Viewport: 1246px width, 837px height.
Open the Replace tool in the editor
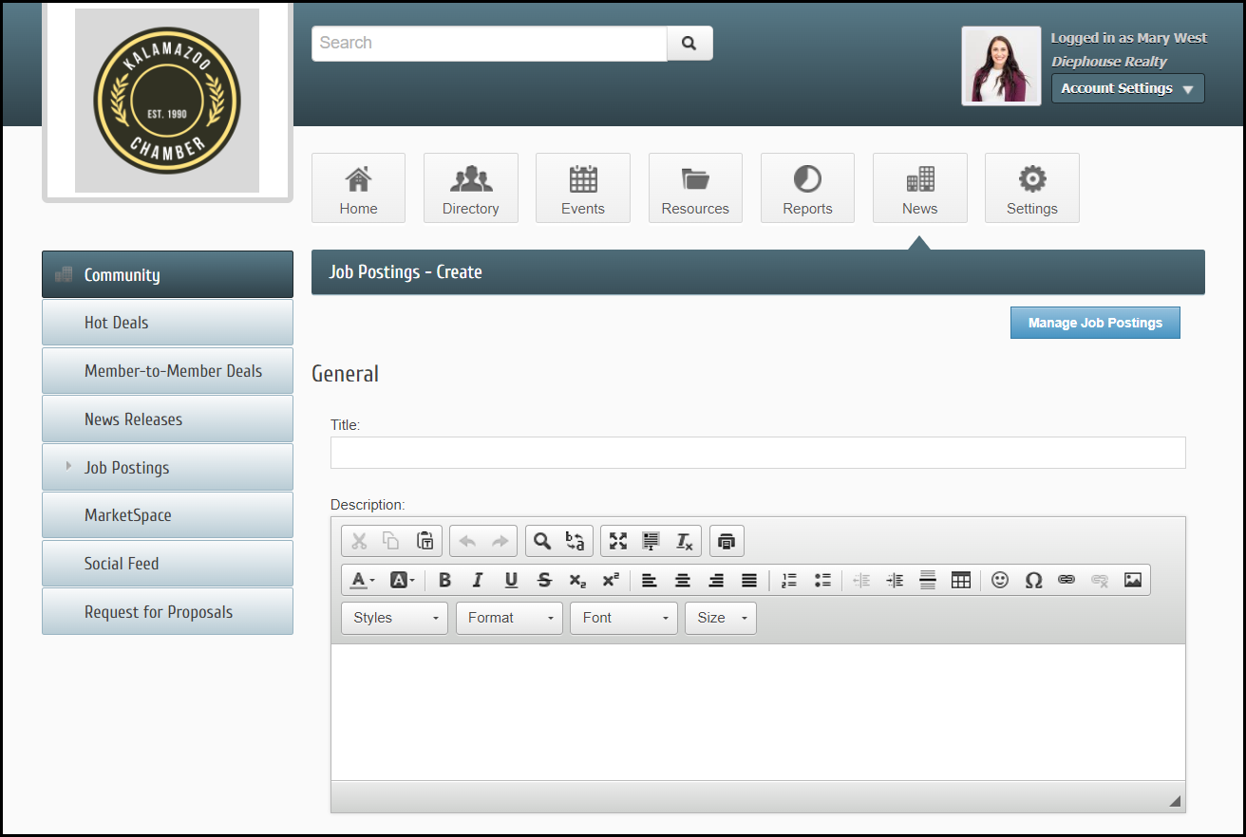click(x=576, y=541)
